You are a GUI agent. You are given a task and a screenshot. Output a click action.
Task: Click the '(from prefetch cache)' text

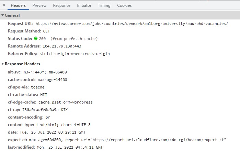point(74,39)
